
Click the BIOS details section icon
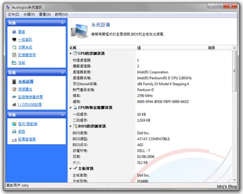click(75, 126)
